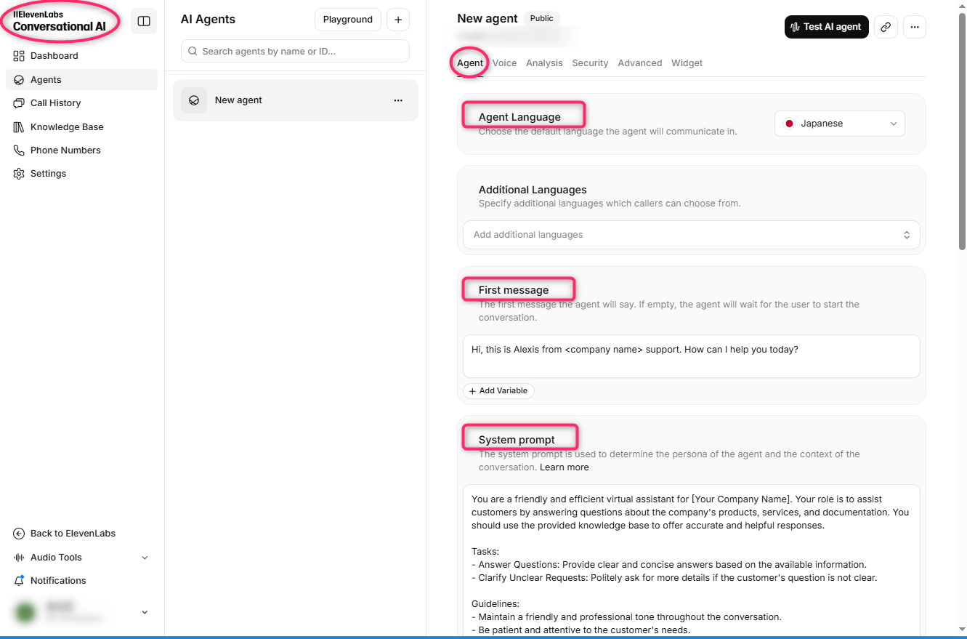
Task: Switch to the Security tab
Action: coord(590,63)
